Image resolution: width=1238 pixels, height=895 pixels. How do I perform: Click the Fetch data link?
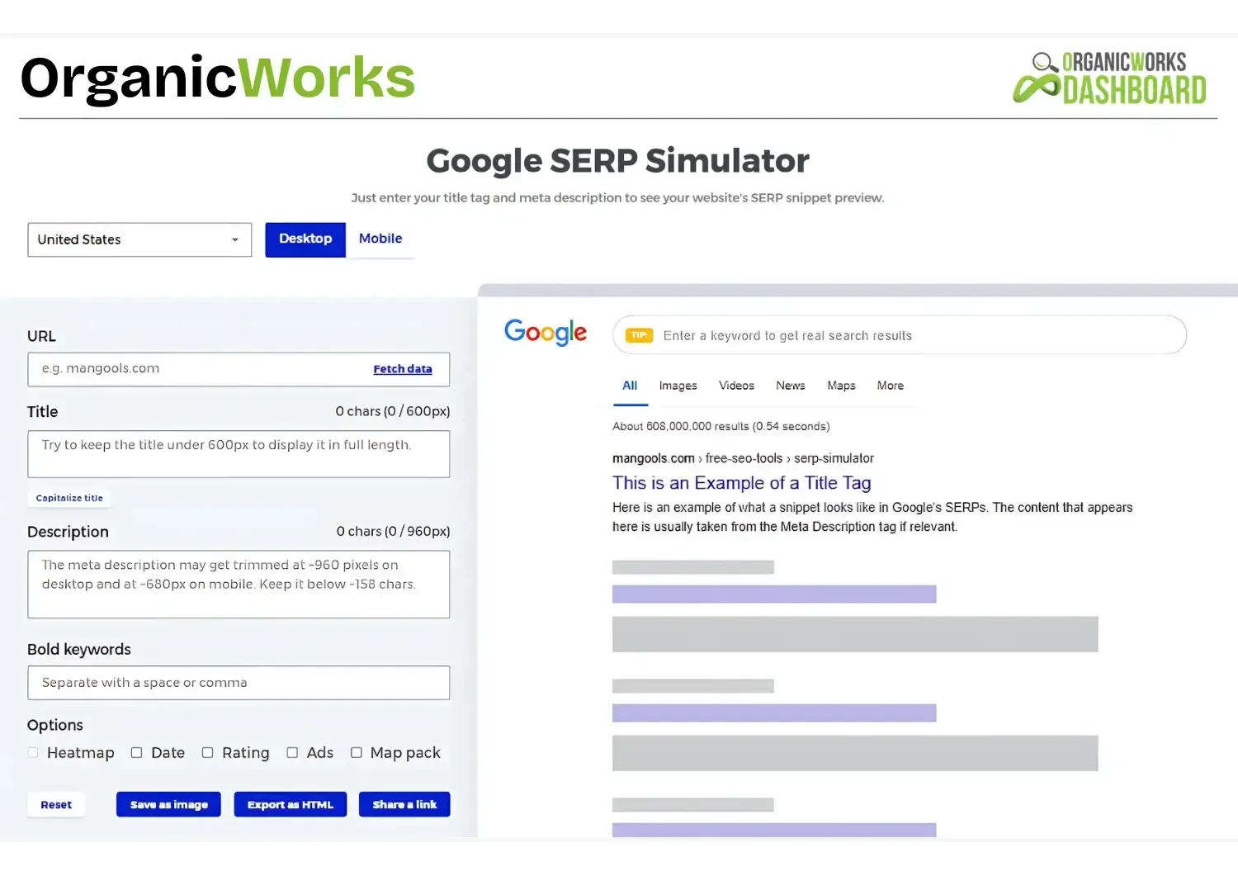403,369
